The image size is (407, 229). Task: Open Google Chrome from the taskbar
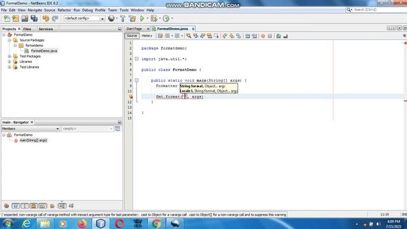point(156,223)
